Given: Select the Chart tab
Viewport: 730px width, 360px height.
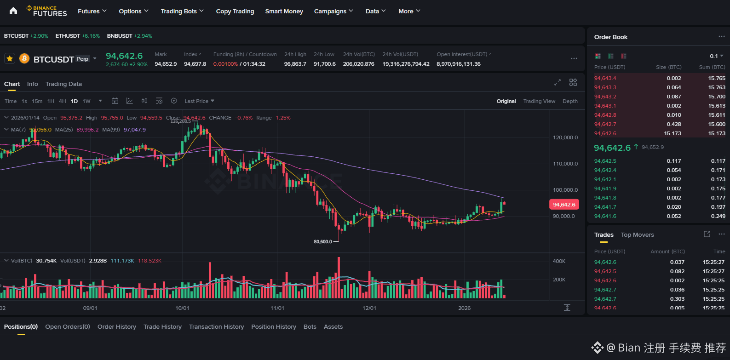Looking at the screenshot, I should (x=12, y=84).
